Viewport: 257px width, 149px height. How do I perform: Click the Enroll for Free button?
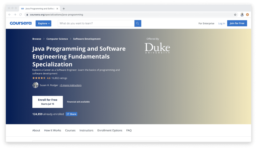coord(47,102)
